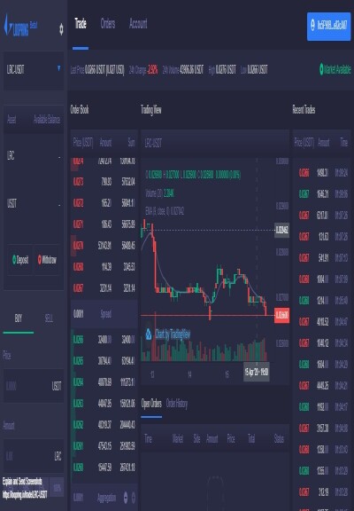Open the Order History tab
Image resolution: width=354 pixels, height=511 pixels.
(177, 405)
